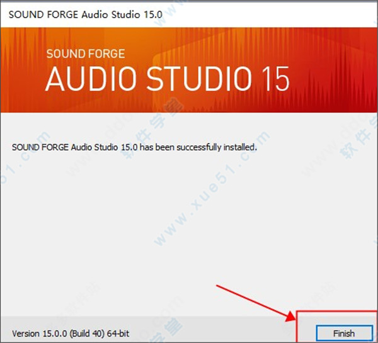Click the red arrow annotation
Screen dimensions: 378x343
tap(256, 303)
